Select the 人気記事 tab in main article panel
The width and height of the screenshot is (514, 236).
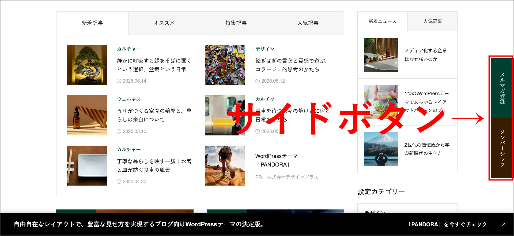[308, 23]
